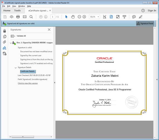The width and height of the screenshot is (159, 140).
Task: Collapse the Rev. 1 signature entry
Action: (11, 43)
